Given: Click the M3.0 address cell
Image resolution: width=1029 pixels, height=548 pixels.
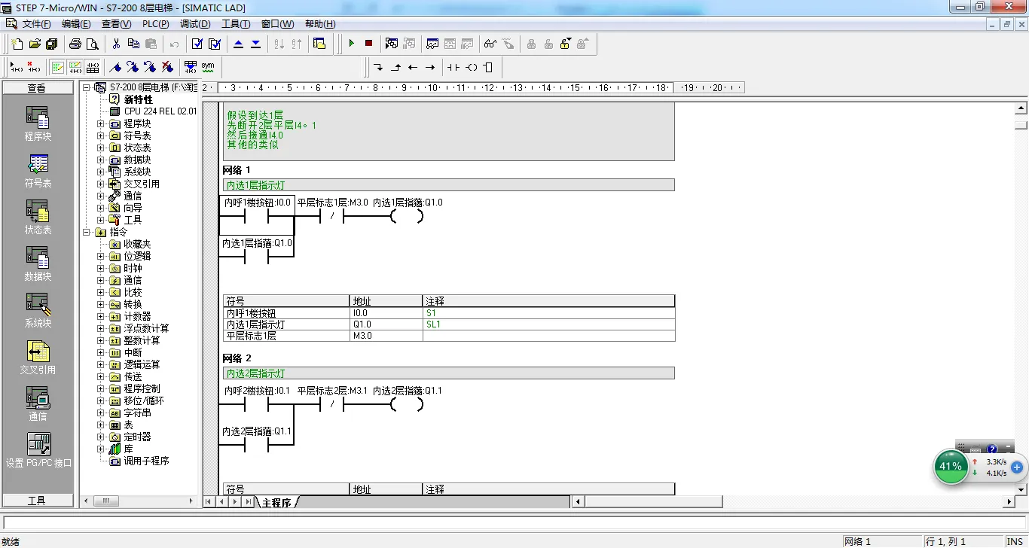Looking at the screenshot, I should coord(386,336).
